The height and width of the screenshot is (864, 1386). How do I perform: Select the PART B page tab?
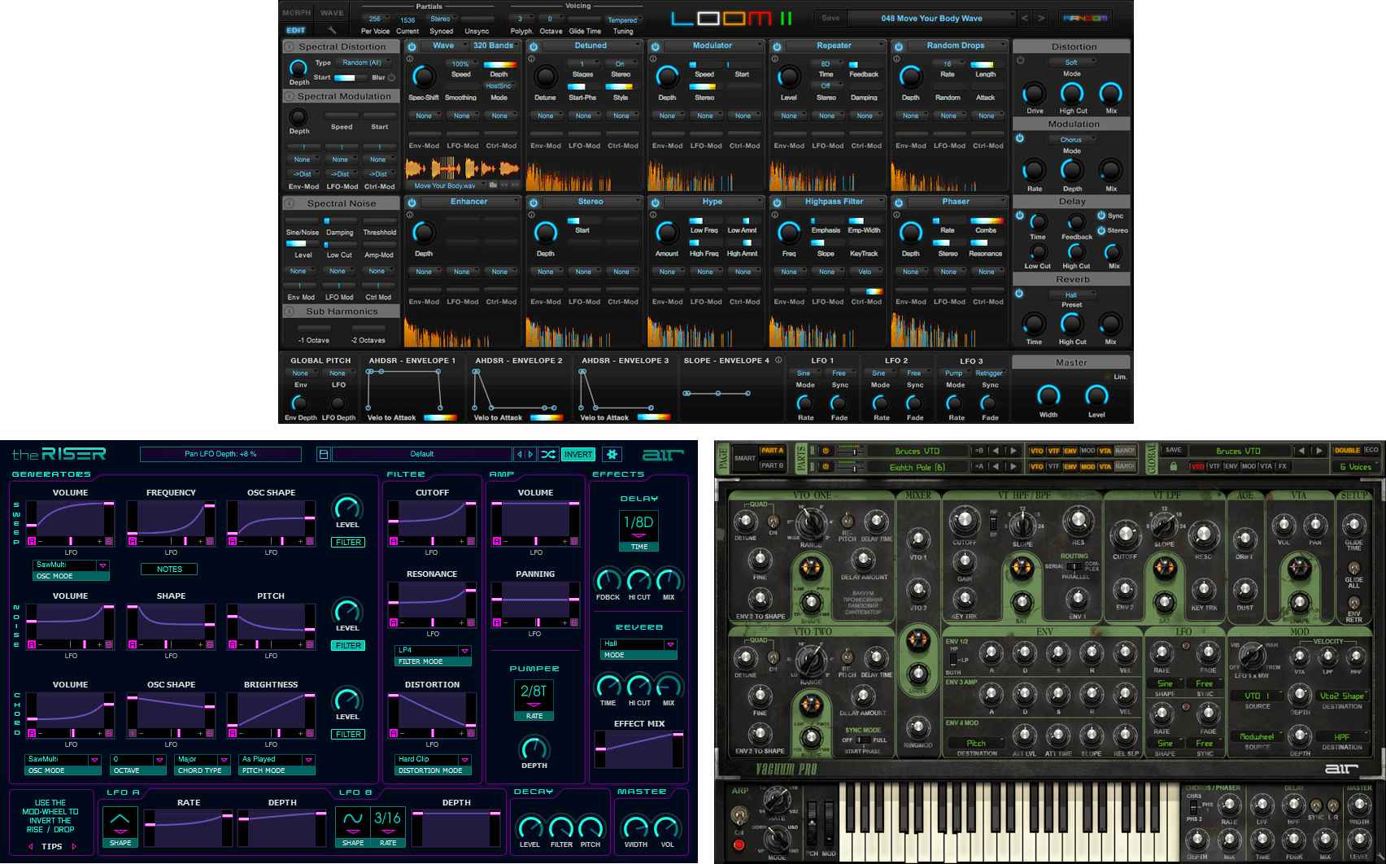[x=772, y=466]
